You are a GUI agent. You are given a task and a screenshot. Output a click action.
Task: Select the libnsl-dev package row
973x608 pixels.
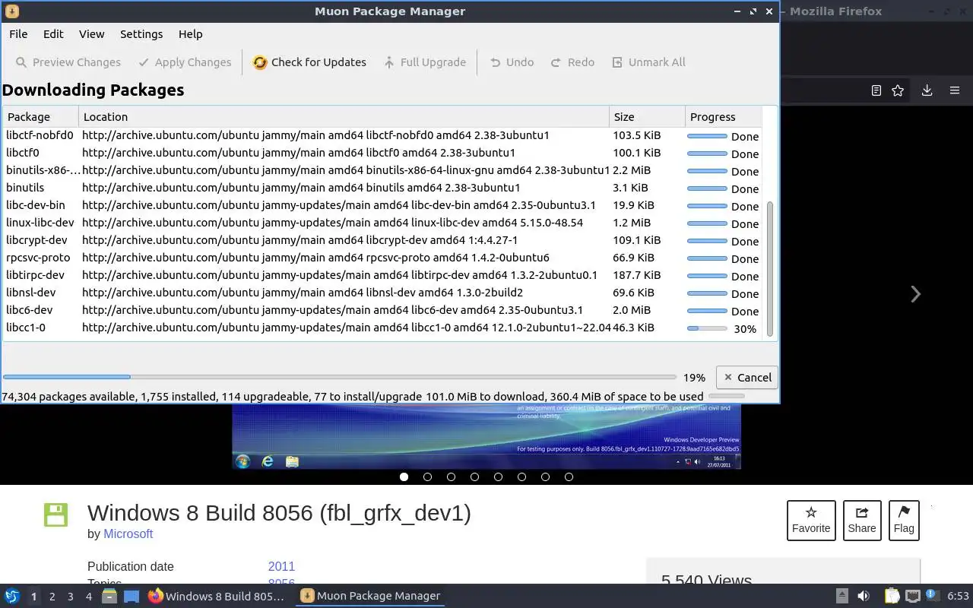(x=382, y=293)
